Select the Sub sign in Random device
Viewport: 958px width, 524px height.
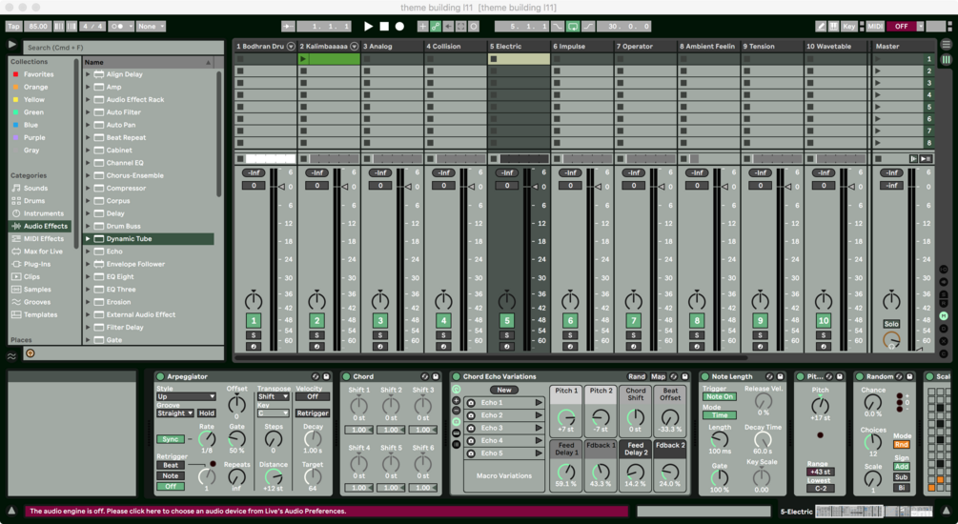pos(901,477)
